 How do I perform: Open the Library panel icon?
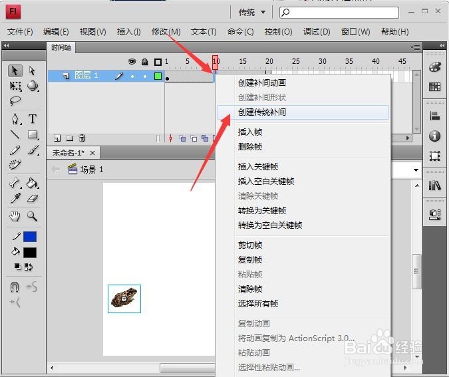(x=434, y=186)
